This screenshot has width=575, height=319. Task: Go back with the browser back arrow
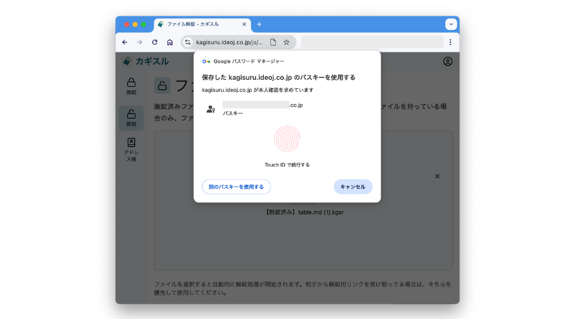click(125, 42)
